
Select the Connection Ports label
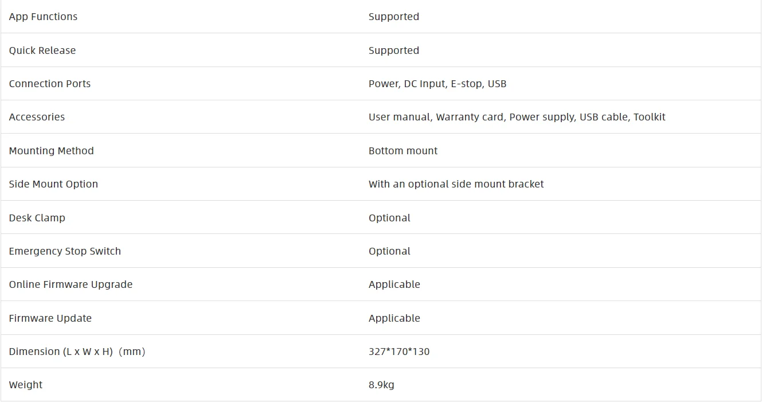point(50,84)
